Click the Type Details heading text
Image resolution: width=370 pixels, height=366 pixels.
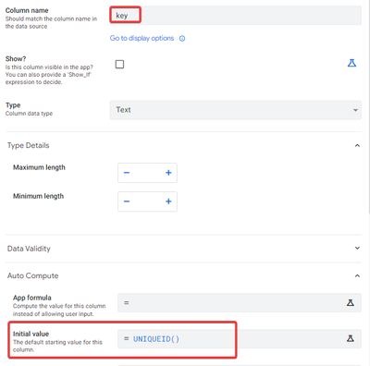(x=29, y=145)
